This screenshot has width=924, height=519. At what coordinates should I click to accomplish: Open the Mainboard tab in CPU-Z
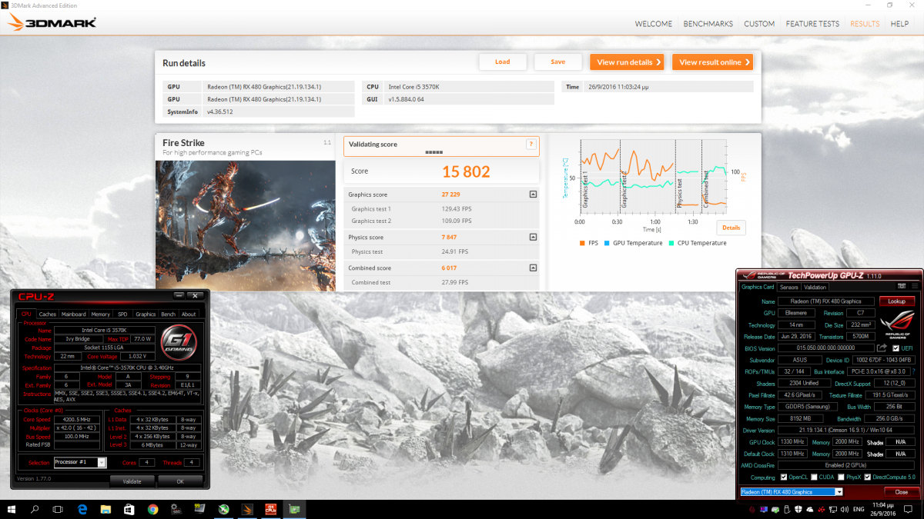click(74, 314)
